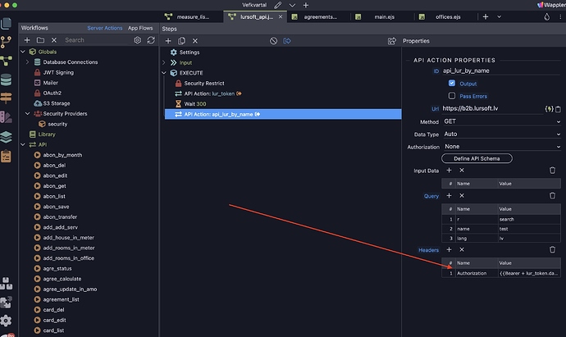The image size is (566, 337).
Task: Collapse the API tree node
Action: [23, 144]
